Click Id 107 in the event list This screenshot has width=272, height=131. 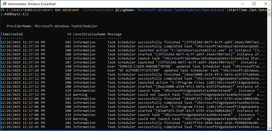(68, 62)
